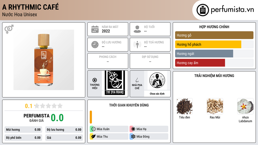The width and height of the screenshot is (258, 145).
Task: Select the Mùa Hạ season option
Action: tap(149, 129)
